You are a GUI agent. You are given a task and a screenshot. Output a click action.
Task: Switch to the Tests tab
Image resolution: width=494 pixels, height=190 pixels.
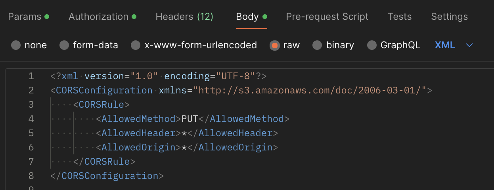[400, 17]
